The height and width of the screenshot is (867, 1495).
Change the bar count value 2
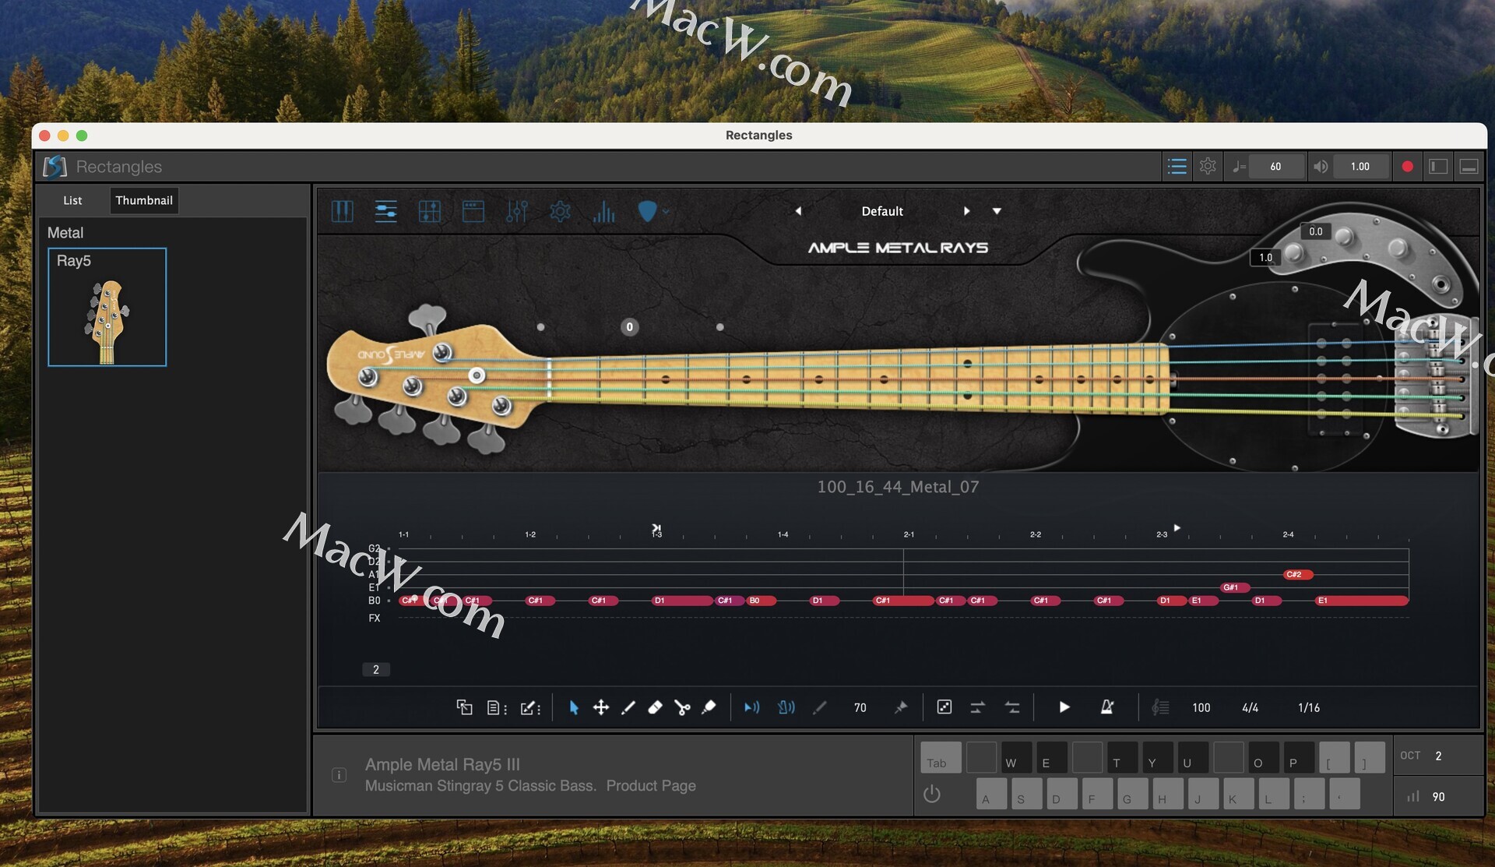click(376, 669)
